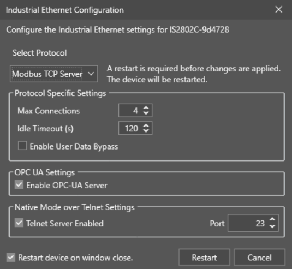This screenshot has height=269, width=292.
Task: Increase Idle Timeout with up arrow
Action: click(x=146, y=125)
